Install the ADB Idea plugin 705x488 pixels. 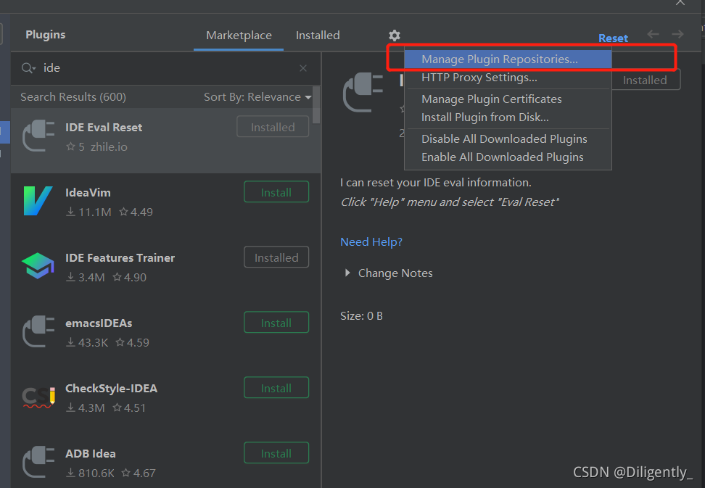276,453
